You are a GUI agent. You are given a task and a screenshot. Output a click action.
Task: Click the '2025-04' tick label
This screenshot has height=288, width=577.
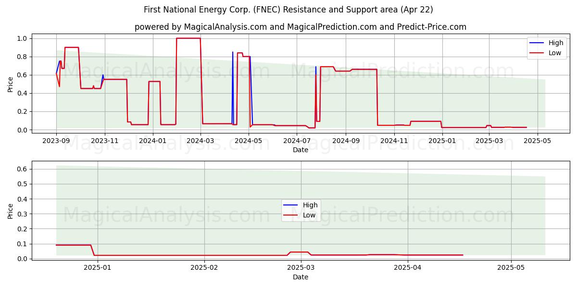[x=408, y=267]
